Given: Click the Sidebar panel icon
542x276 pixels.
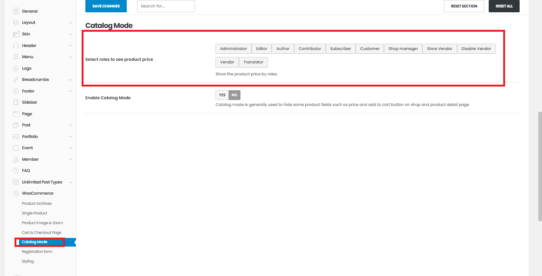Looking at the screenshot, I should pyautogui.click(x=16, y=102).
